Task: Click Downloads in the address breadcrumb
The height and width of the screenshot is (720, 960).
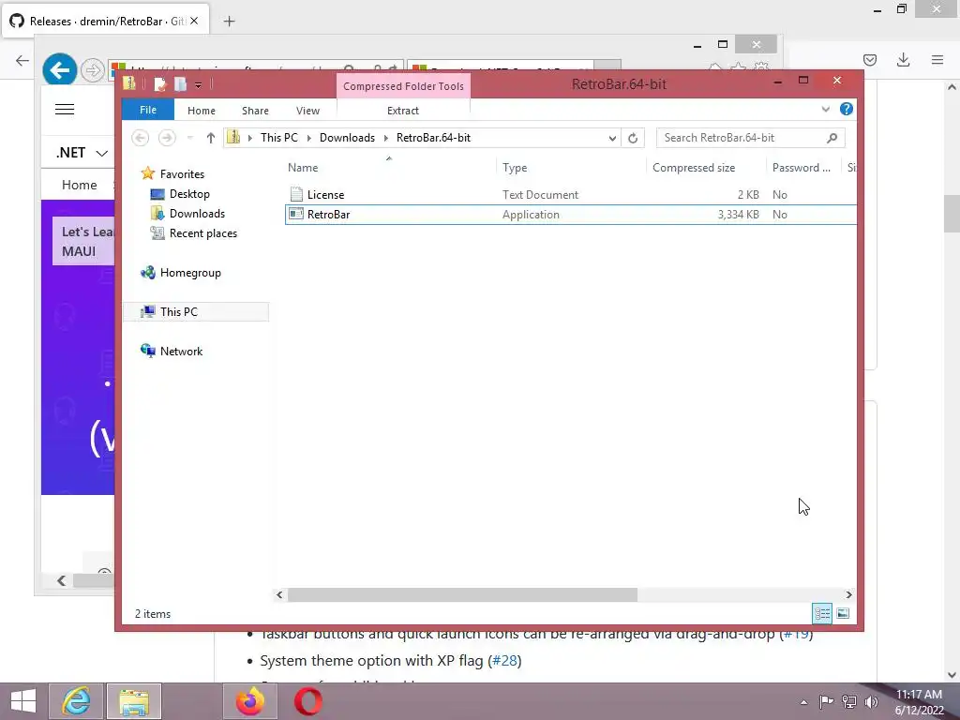Action: (x=347, y=138)
